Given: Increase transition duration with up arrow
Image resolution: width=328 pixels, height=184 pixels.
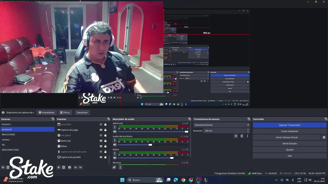Looking at the screenshot, I should coord(248,130).
